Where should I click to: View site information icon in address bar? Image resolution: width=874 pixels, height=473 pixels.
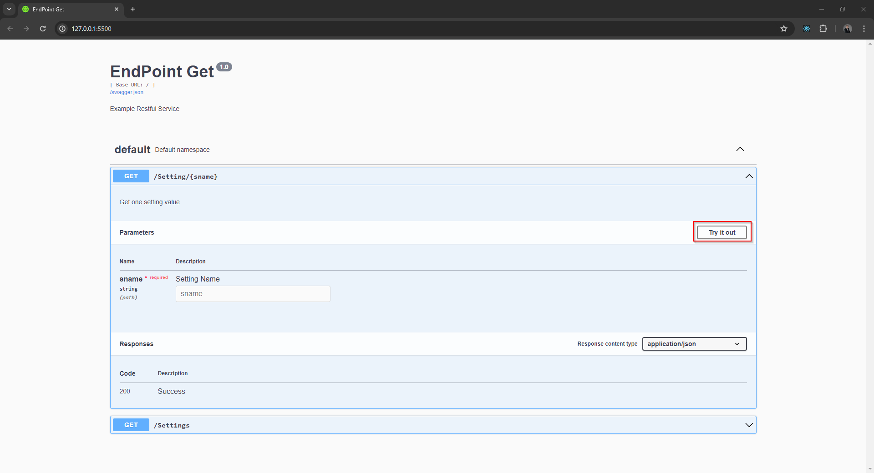pyautogui.click(x=63, y=29)
